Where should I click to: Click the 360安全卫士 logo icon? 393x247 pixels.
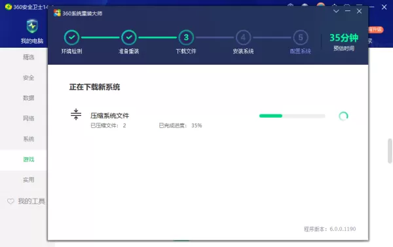[x=9, y=7]
